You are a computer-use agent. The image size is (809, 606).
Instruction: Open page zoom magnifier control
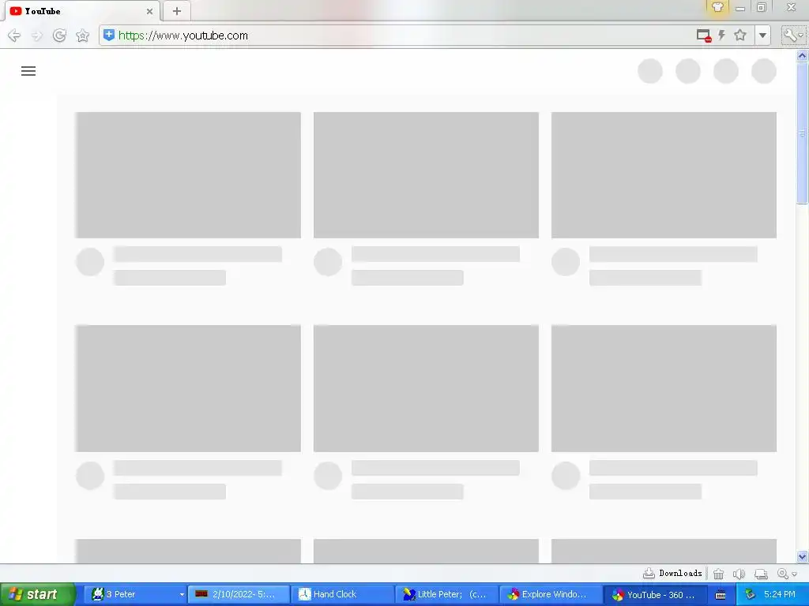point(783,574)
